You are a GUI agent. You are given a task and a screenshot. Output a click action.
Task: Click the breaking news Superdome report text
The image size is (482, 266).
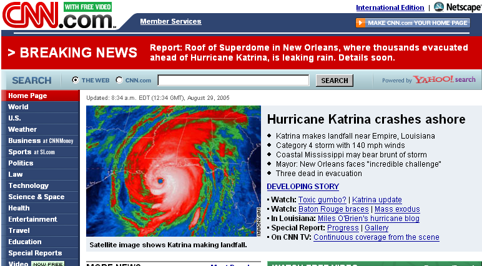[x=309, y=52]
